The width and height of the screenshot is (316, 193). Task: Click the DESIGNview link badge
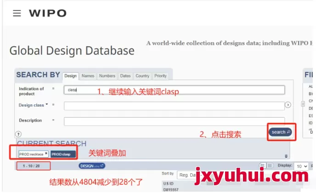92,166
